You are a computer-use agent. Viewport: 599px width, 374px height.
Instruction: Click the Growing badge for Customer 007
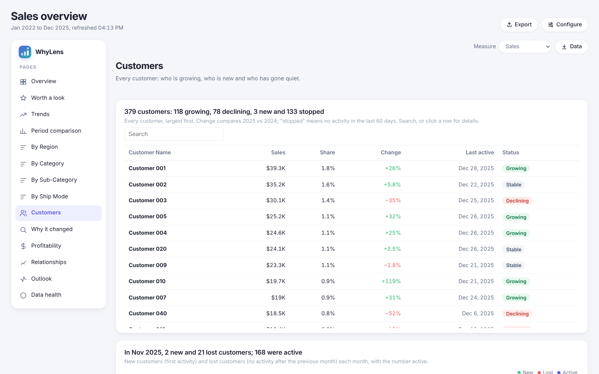point(516,298)
